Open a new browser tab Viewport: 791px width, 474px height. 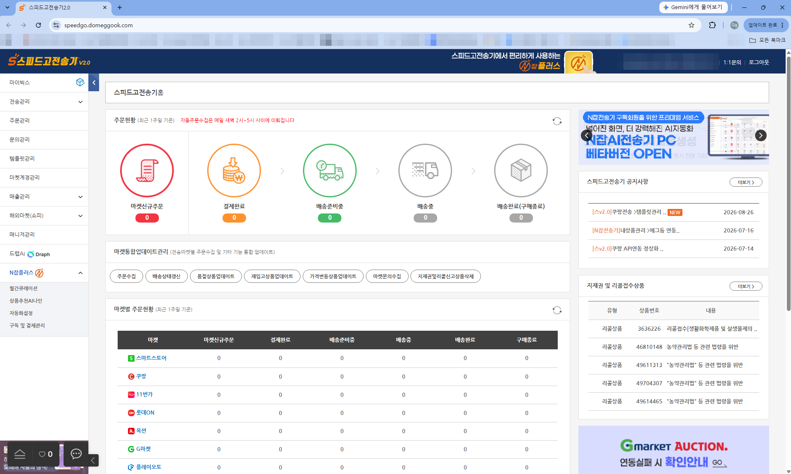(x=120, y=7)
